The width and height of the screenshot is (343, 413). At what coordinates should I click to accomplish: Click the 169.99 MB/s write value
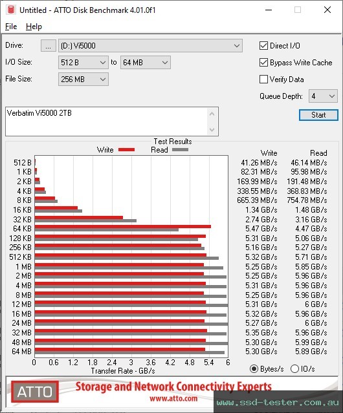pos(257,182)
